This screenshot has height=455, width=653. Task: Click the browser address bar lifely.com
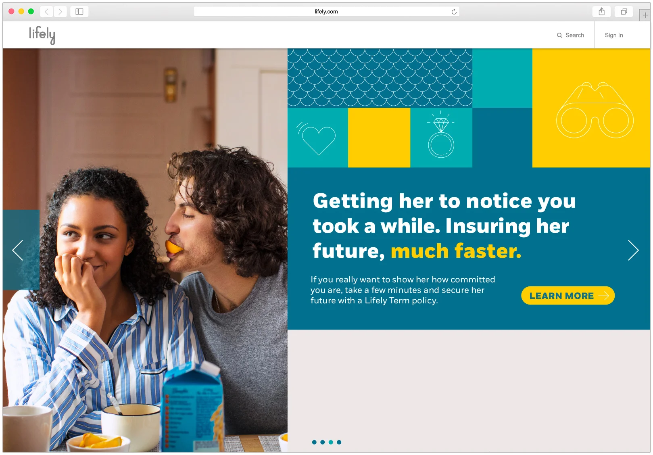coord(326,12)
